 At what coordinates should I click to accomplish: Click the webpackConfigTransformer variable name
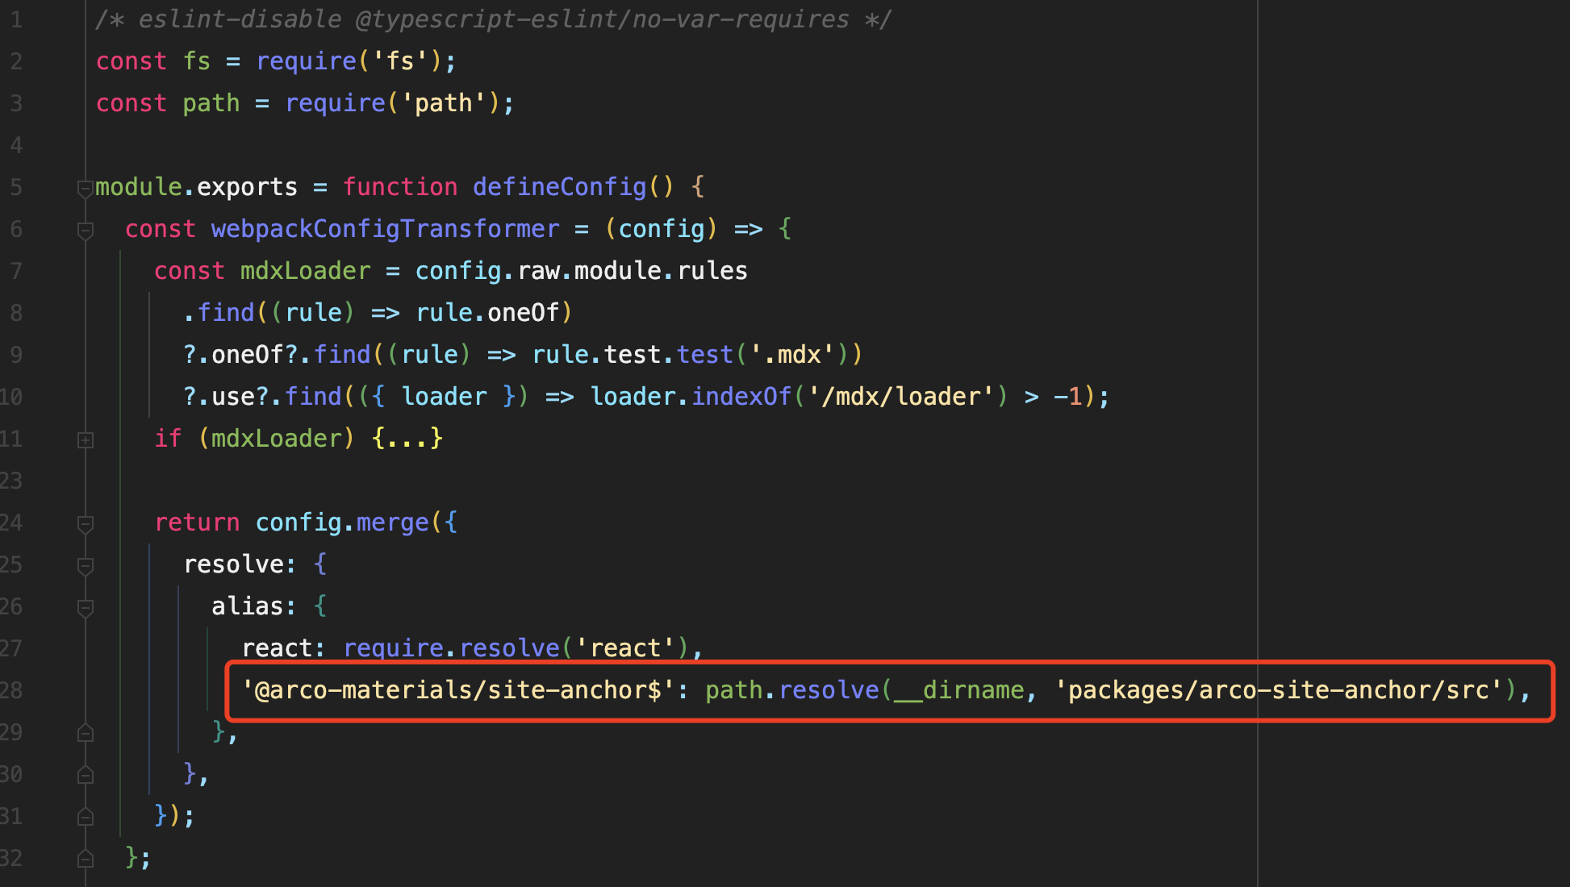click(x=385, y=229)
